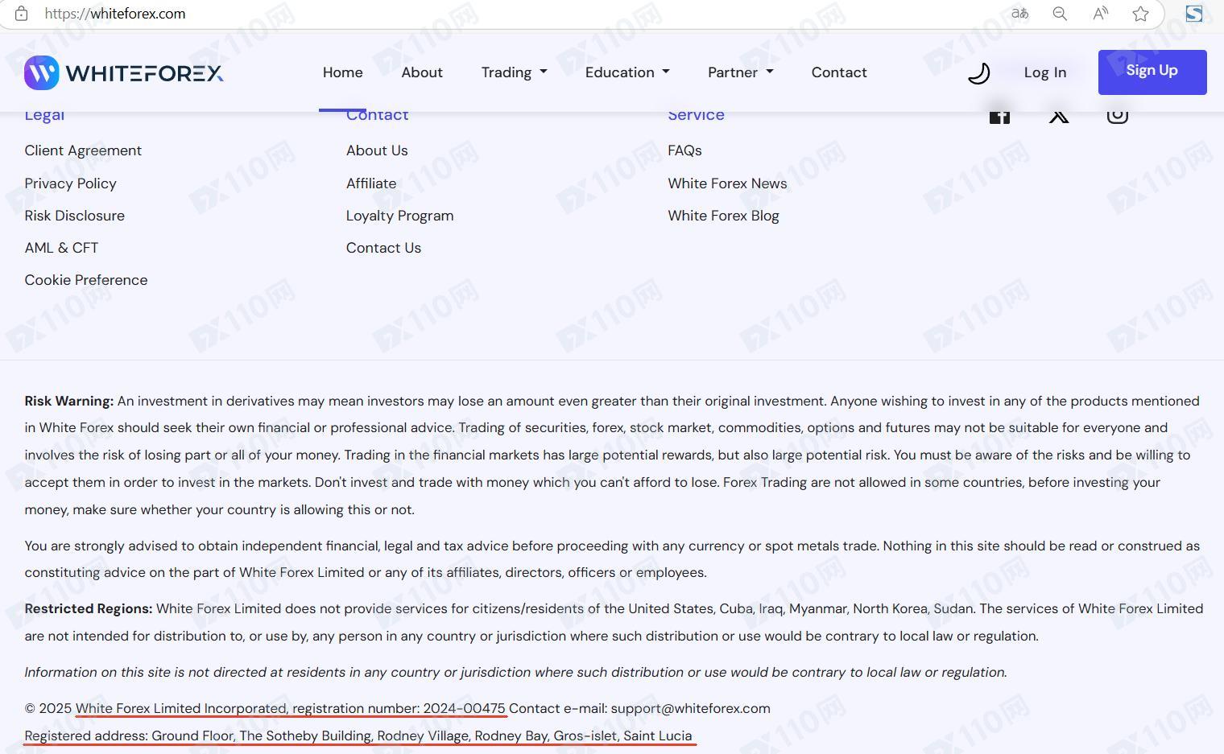Viewport: 1224px width, 754px height.
Task: Click the address bar URL
Action: [115, 14]
